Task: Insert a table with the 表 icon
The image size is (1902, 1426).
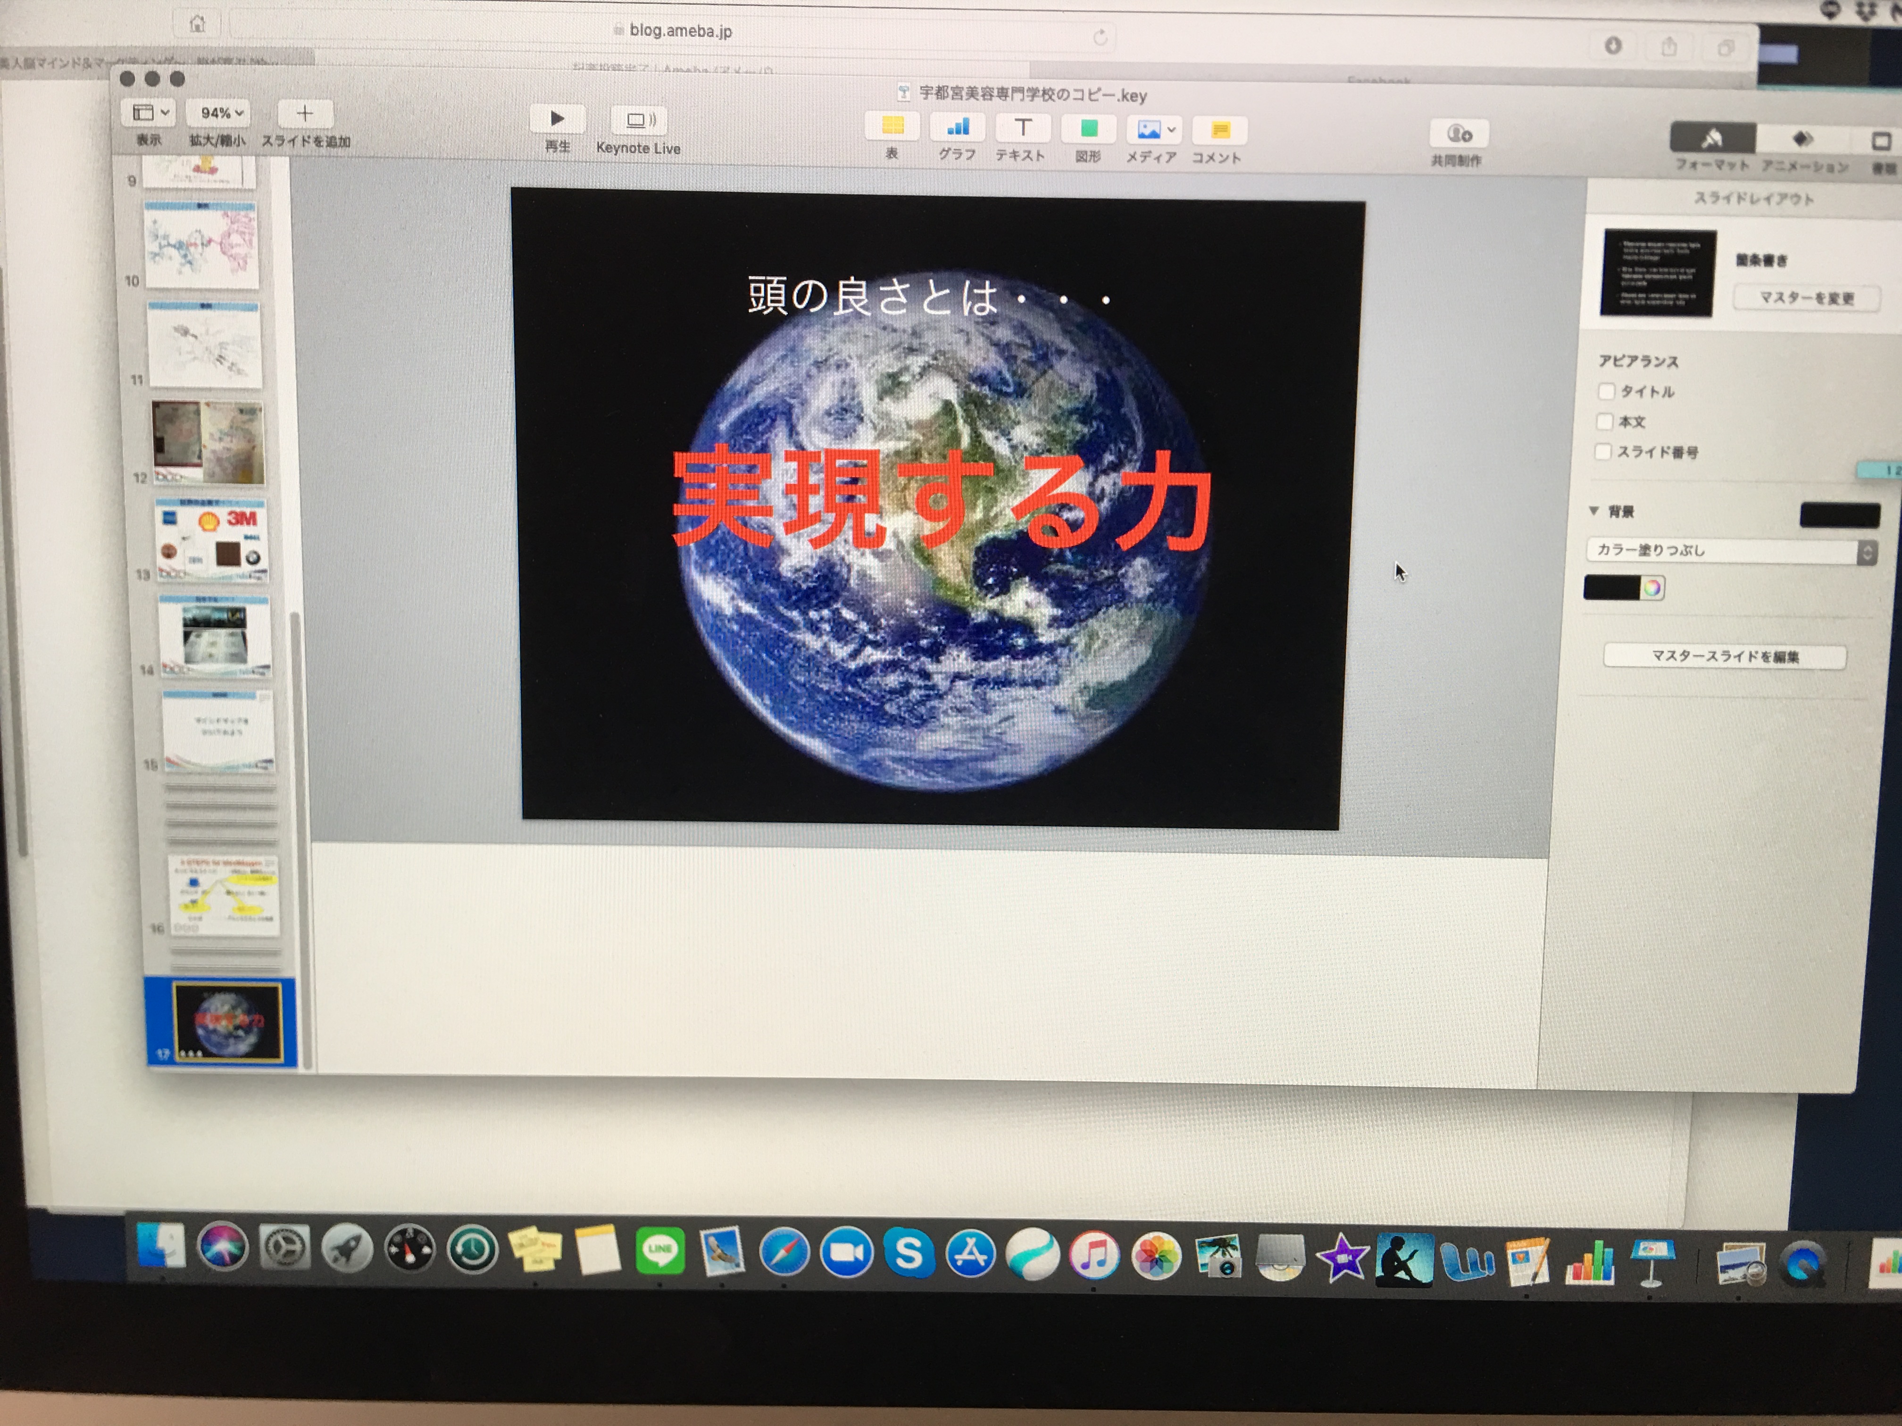Action: click(893, 126)
